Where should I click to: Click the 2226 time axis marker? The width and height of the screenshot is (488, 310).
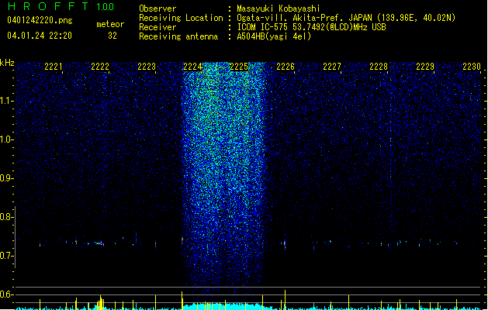(x=286, y=67)
